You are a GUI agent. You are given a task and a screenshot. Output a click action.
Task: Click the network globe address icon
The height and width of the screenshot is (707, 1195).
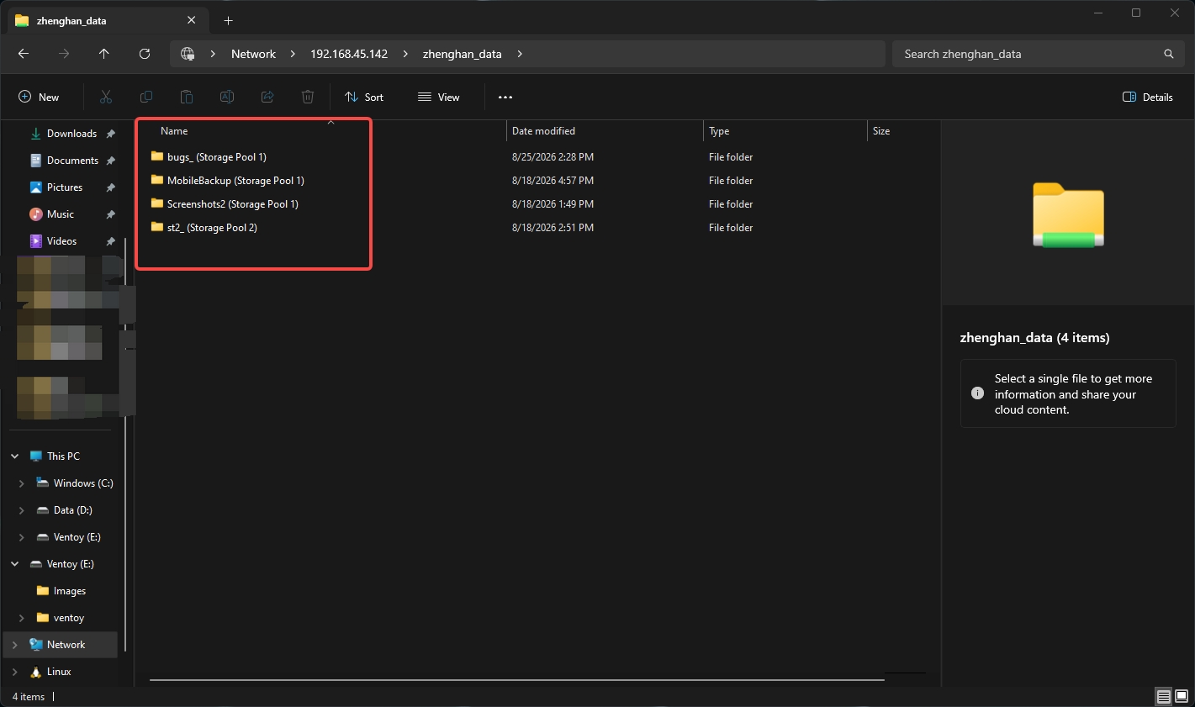coord(188,54)
